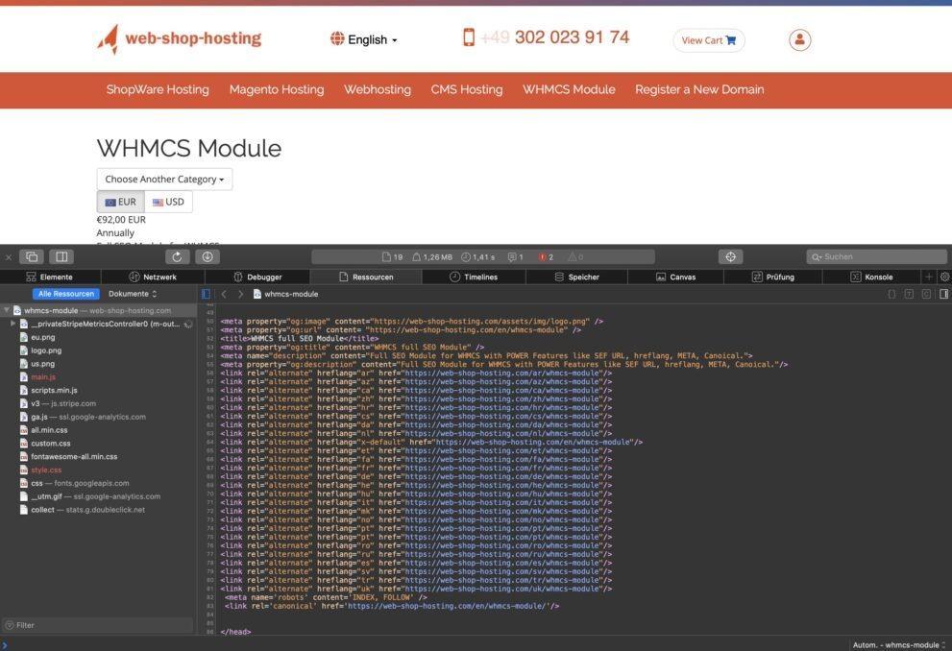Viewport: 952px width, 651px height.
Task: Click the whmcs-module breadcrumb item
Action: pos(285,294)
